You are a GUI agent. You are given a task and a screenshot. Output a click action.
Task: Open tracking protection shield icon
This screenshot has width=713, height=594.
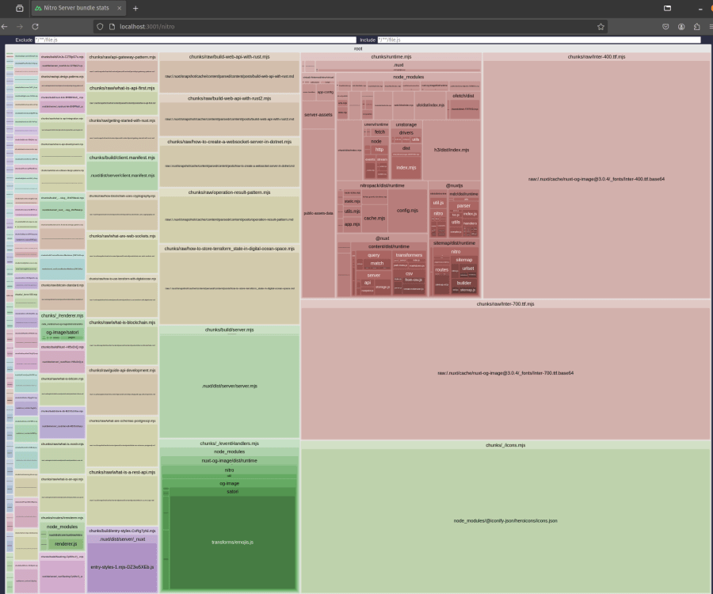pyautogui.click(x=100, y=27)
